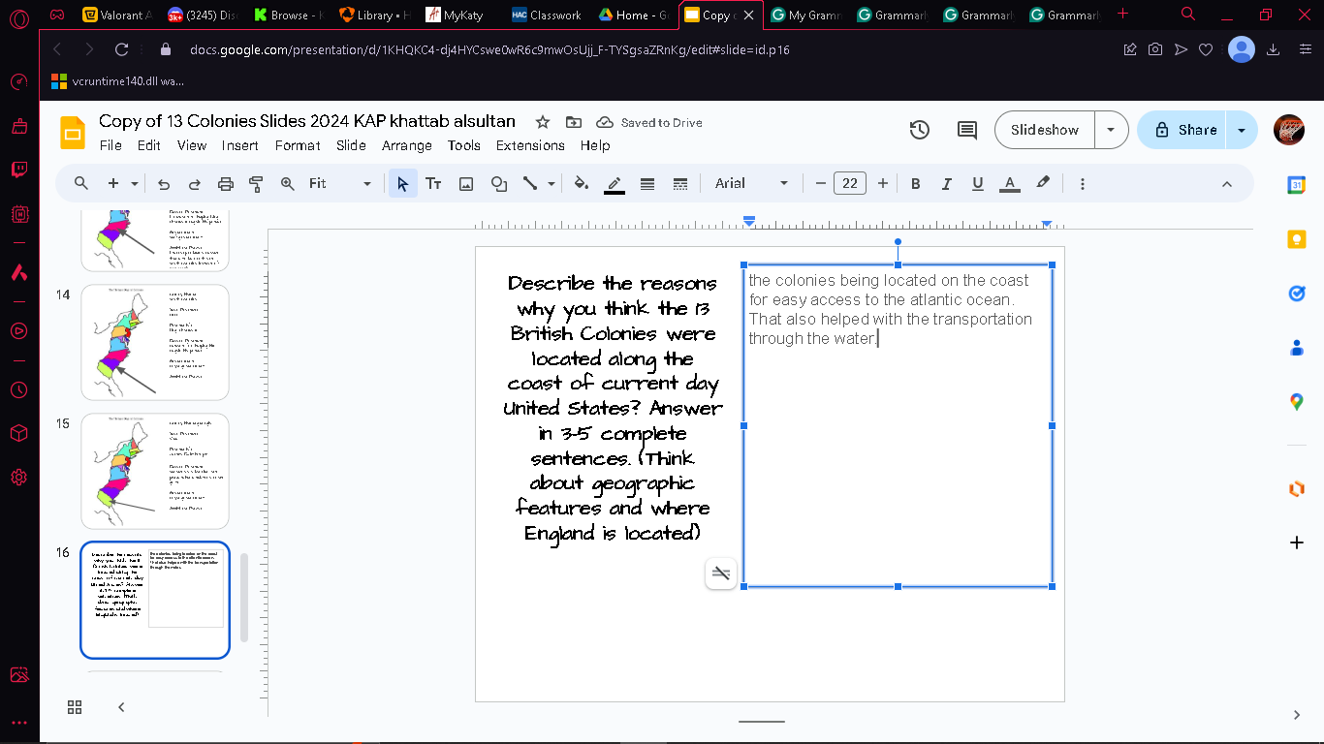Toggle underline formatting

(977, 183)
